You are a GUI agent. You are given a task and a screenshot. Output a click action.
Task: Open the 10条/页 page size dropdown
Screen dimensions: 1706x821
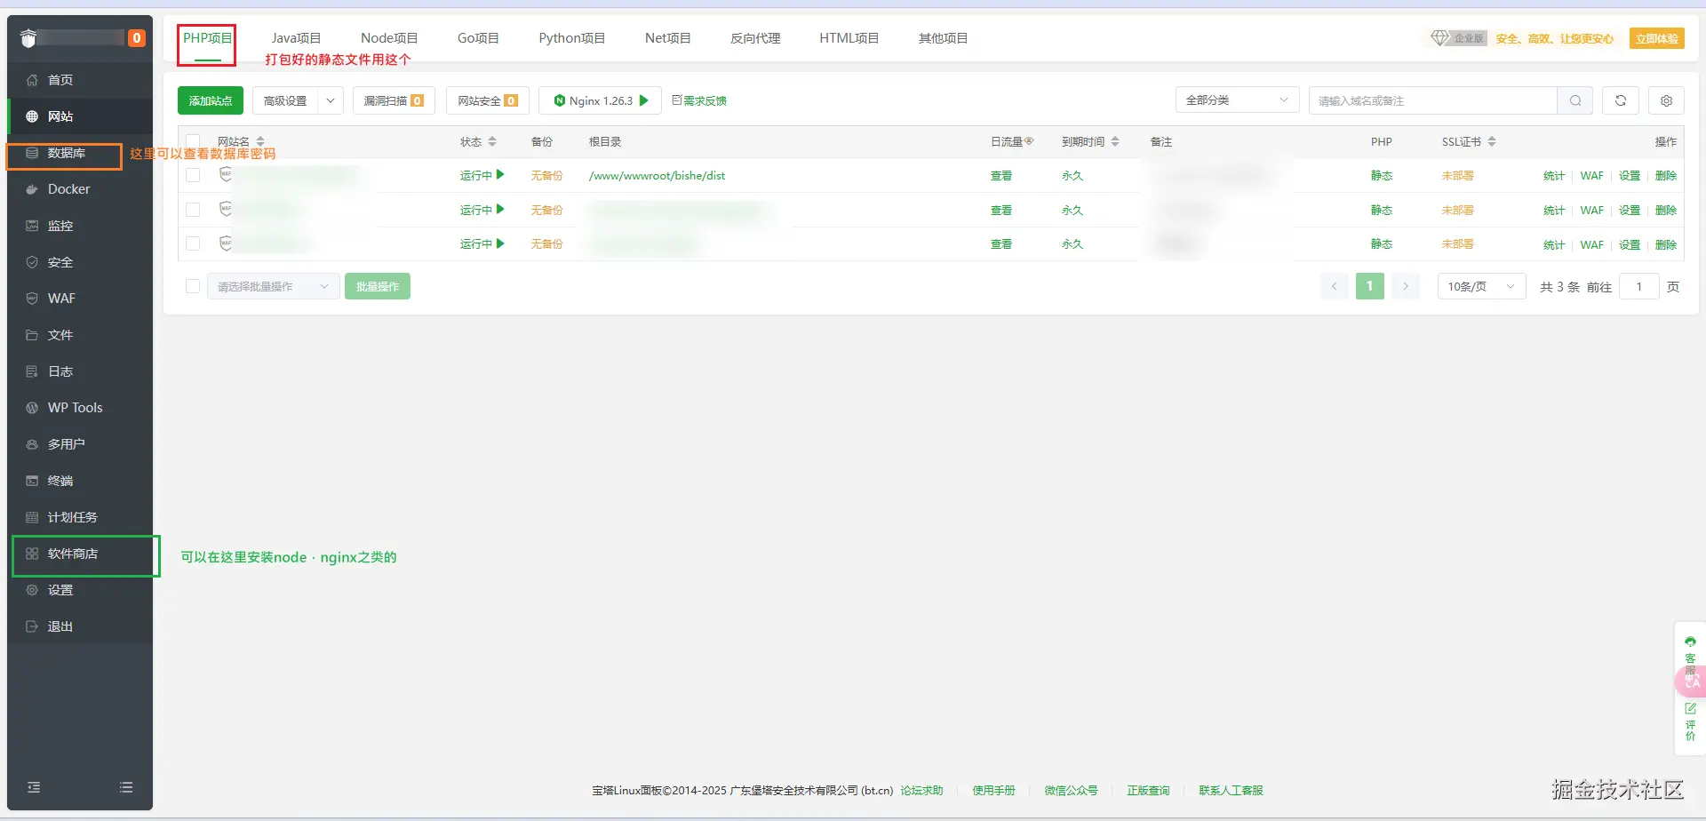pos(1481,286)
